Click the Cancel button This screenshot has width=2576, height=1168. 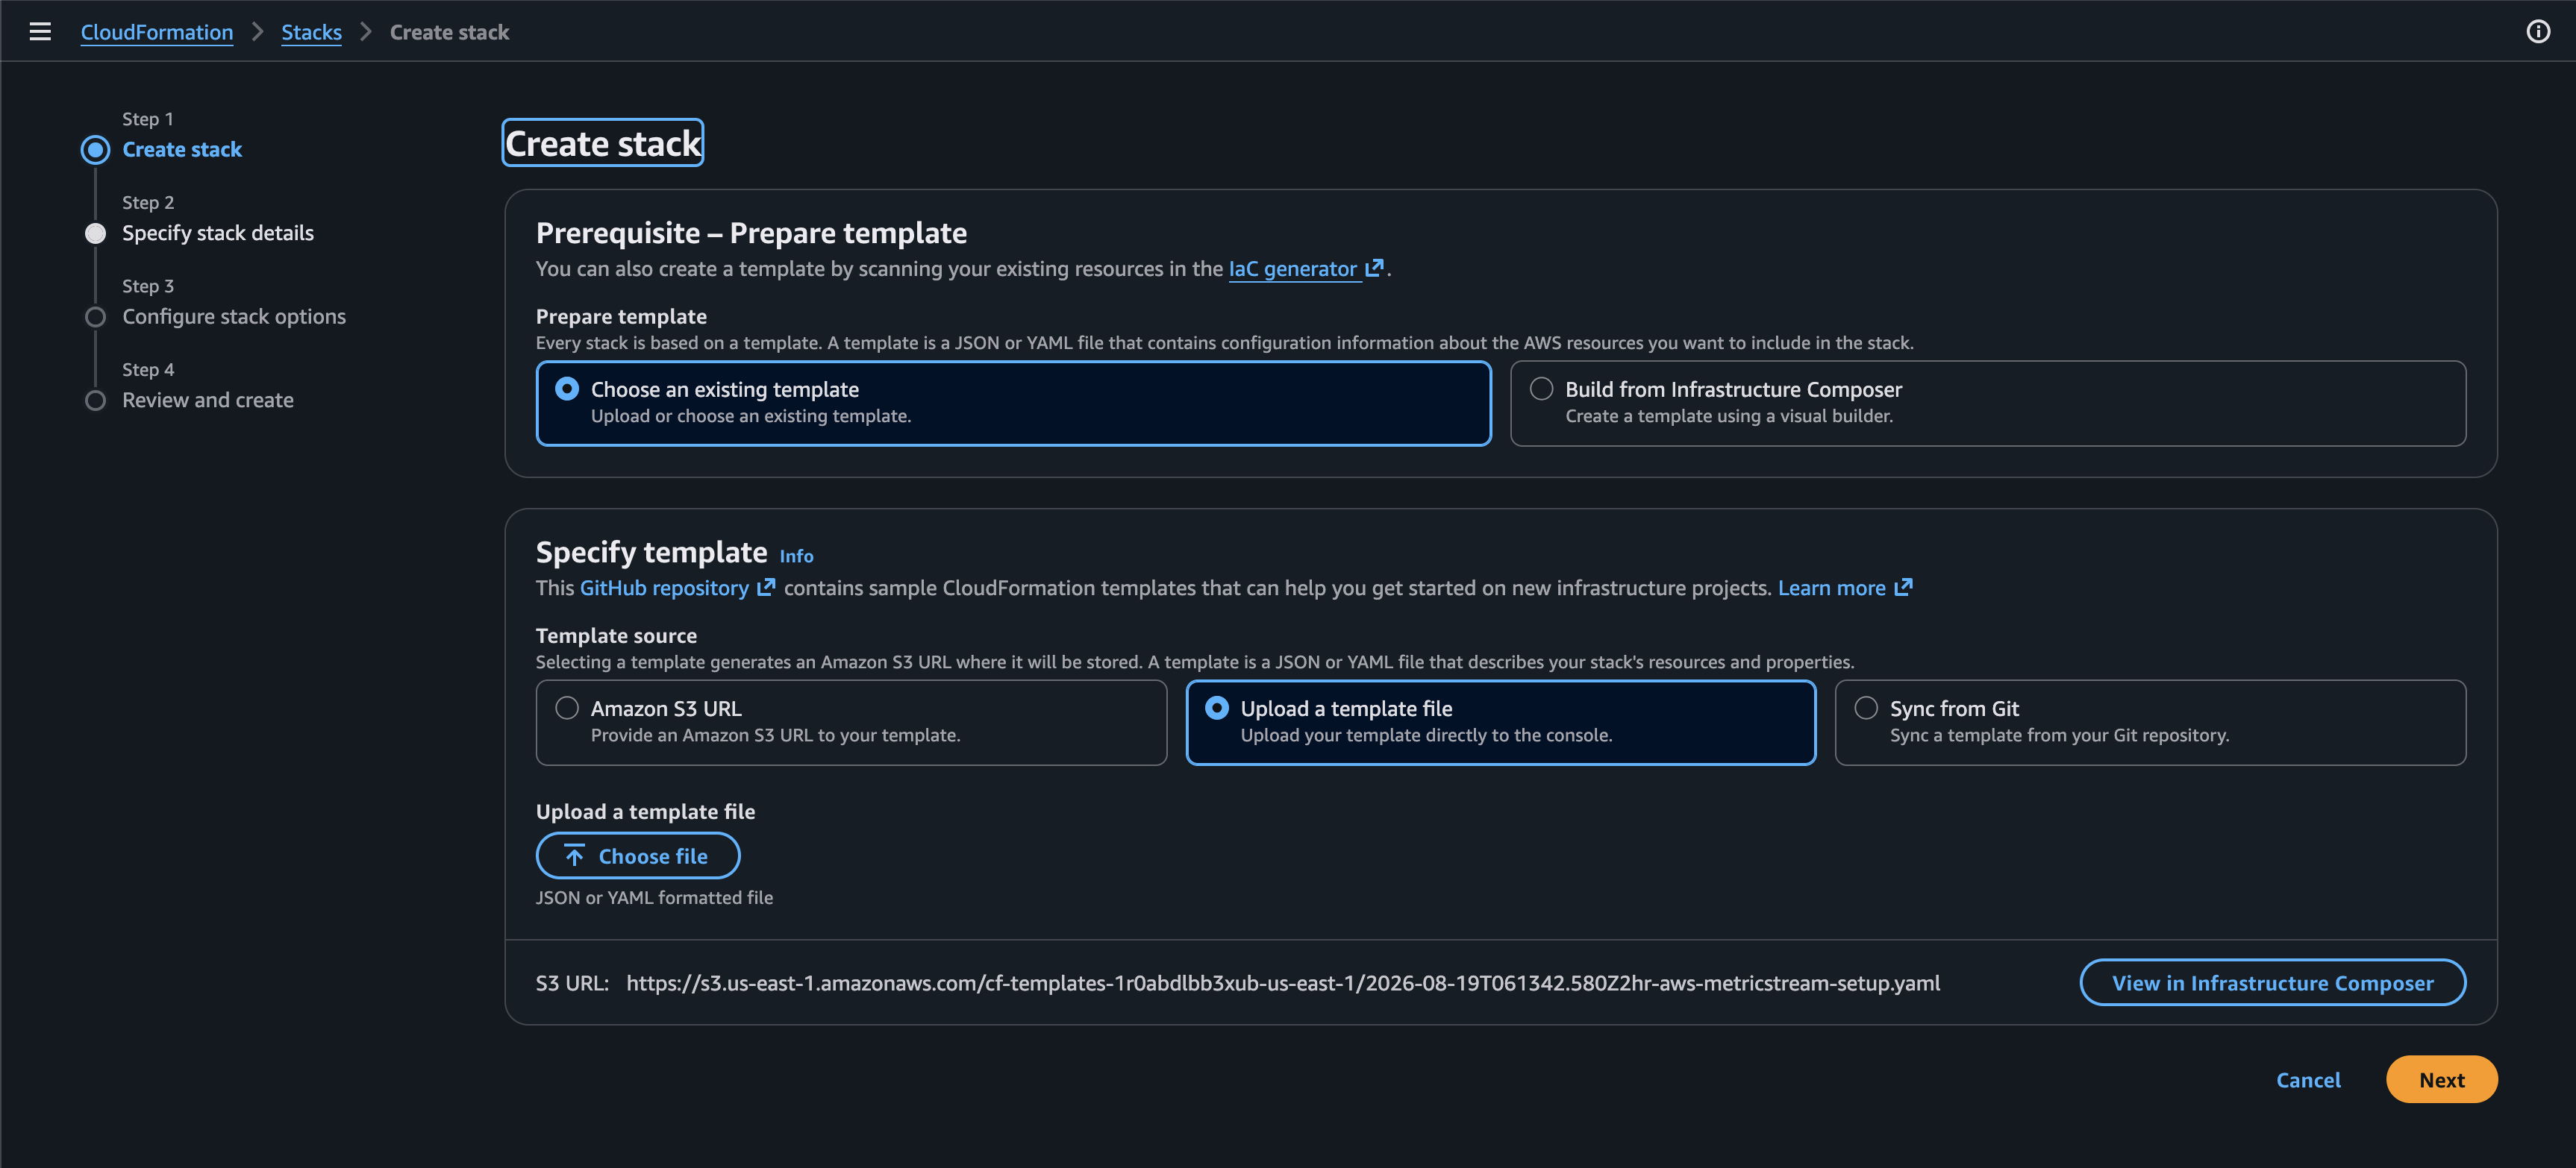point(2308,1080)
